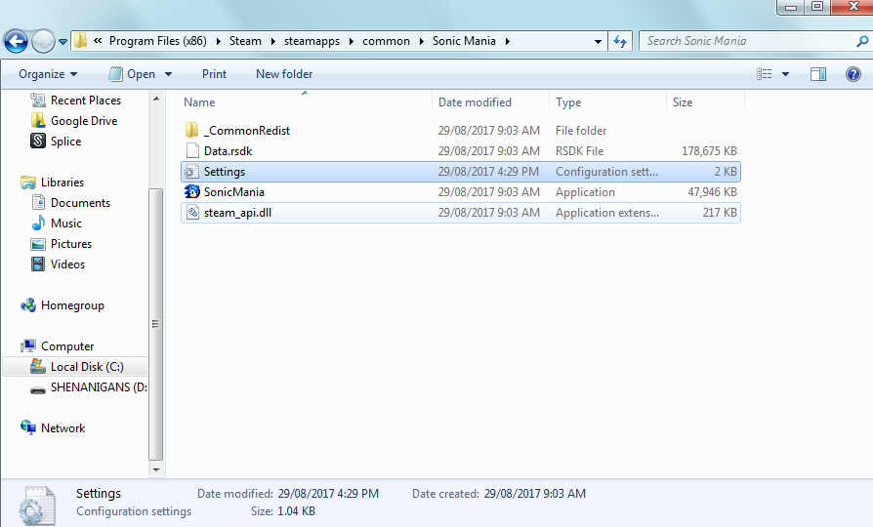The height and width of the screenshot is (527, 873).
Task: Click the Search Sonic Mania field
Action: point(746,41)
